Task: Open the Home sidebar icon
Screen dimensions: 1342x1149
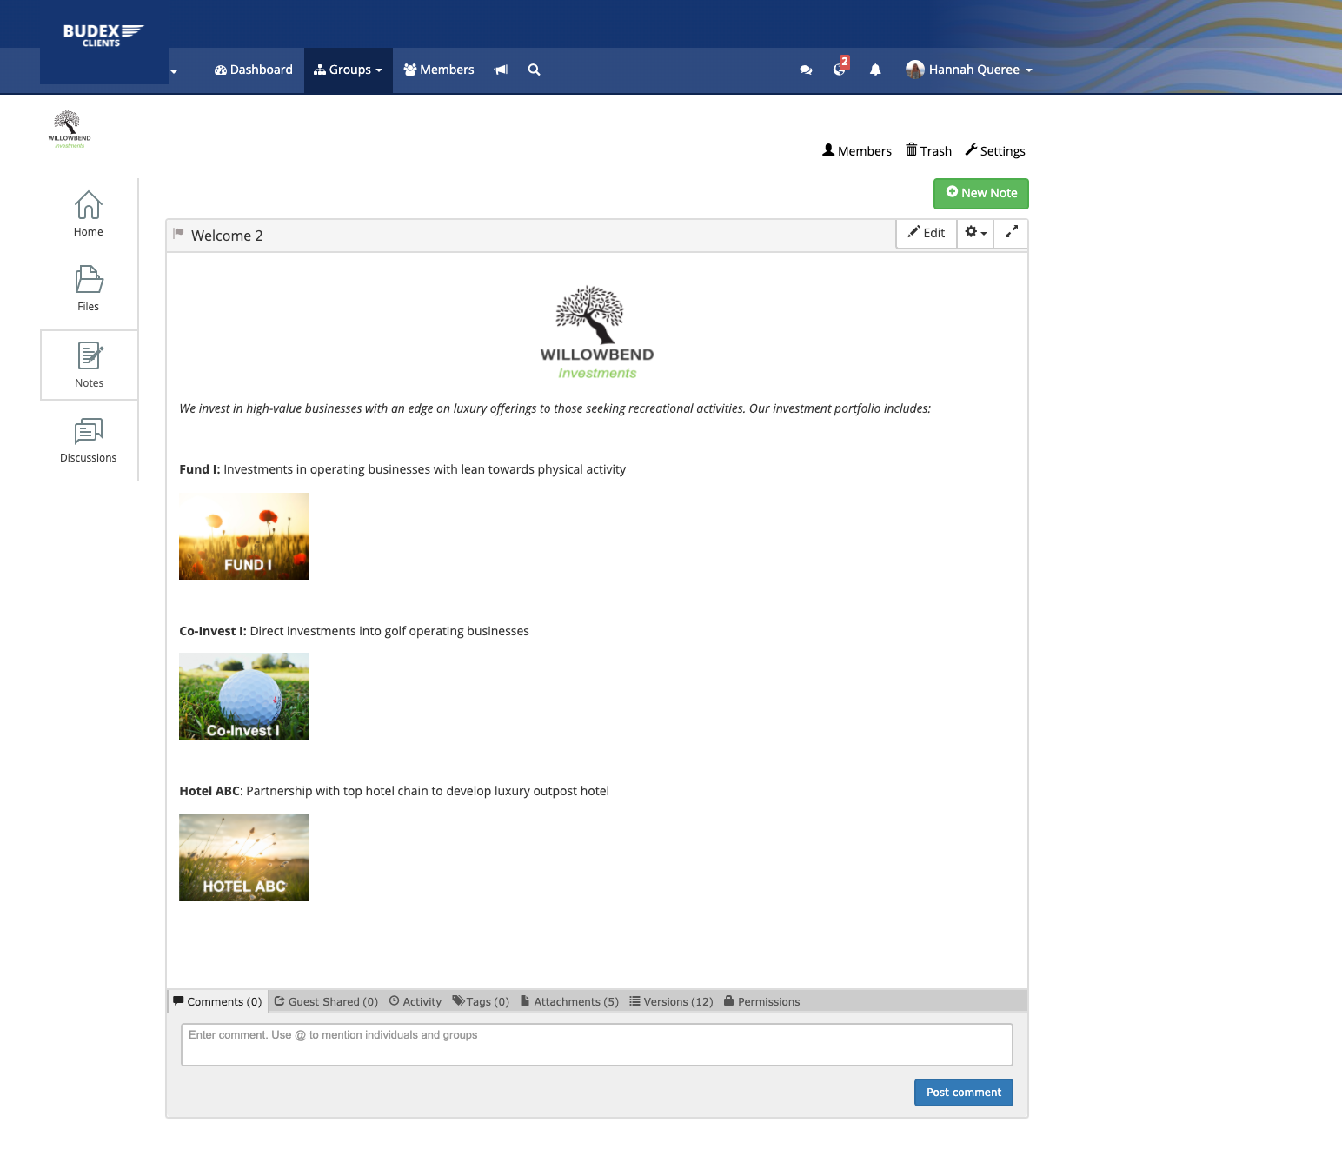Action: (x=88, y=214)
